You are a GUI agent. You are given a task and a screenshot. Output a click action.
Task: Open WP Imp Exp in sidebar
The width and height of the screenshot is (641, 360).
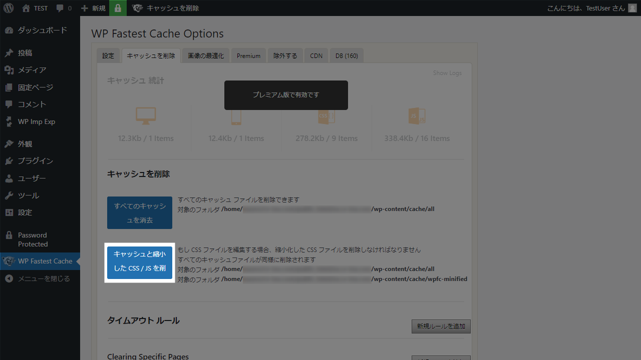(40, 121)
